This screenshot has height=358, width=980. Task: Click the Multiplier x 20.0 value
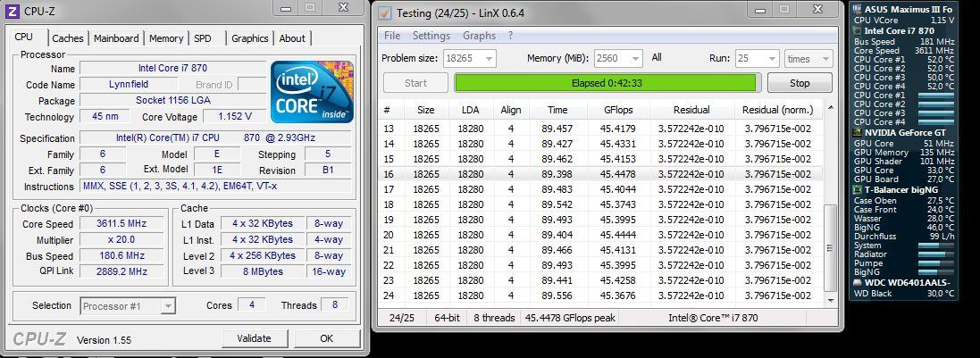click(121, 240)
